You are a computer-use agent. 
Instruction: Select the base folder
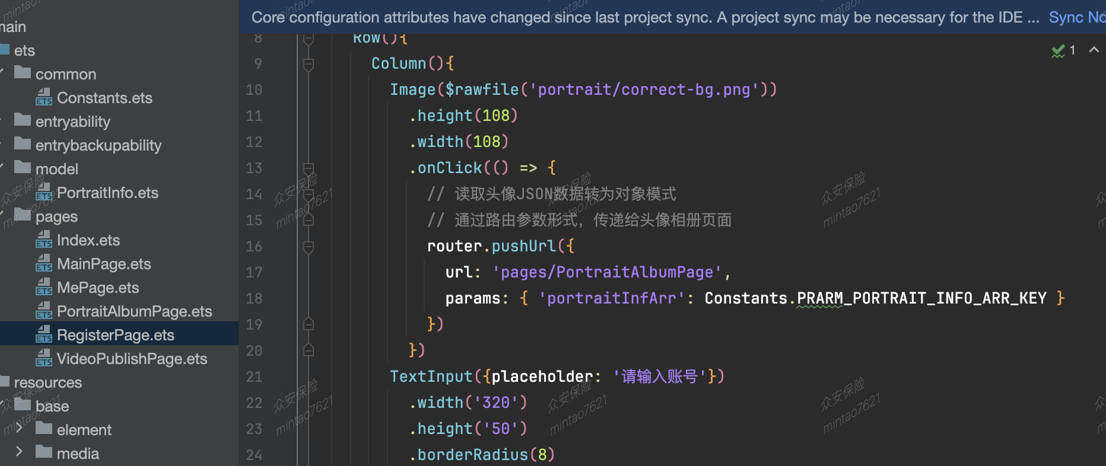(52, 406)
